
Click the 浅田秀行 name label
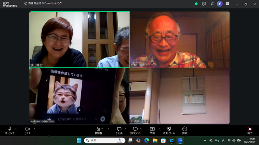point(36,65)
